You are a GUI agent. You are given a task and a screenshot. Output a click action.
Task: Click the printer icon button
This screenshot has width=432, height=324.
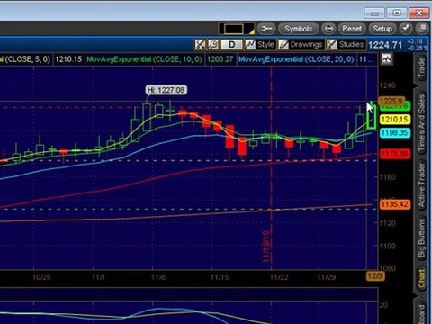click(328, 29)
